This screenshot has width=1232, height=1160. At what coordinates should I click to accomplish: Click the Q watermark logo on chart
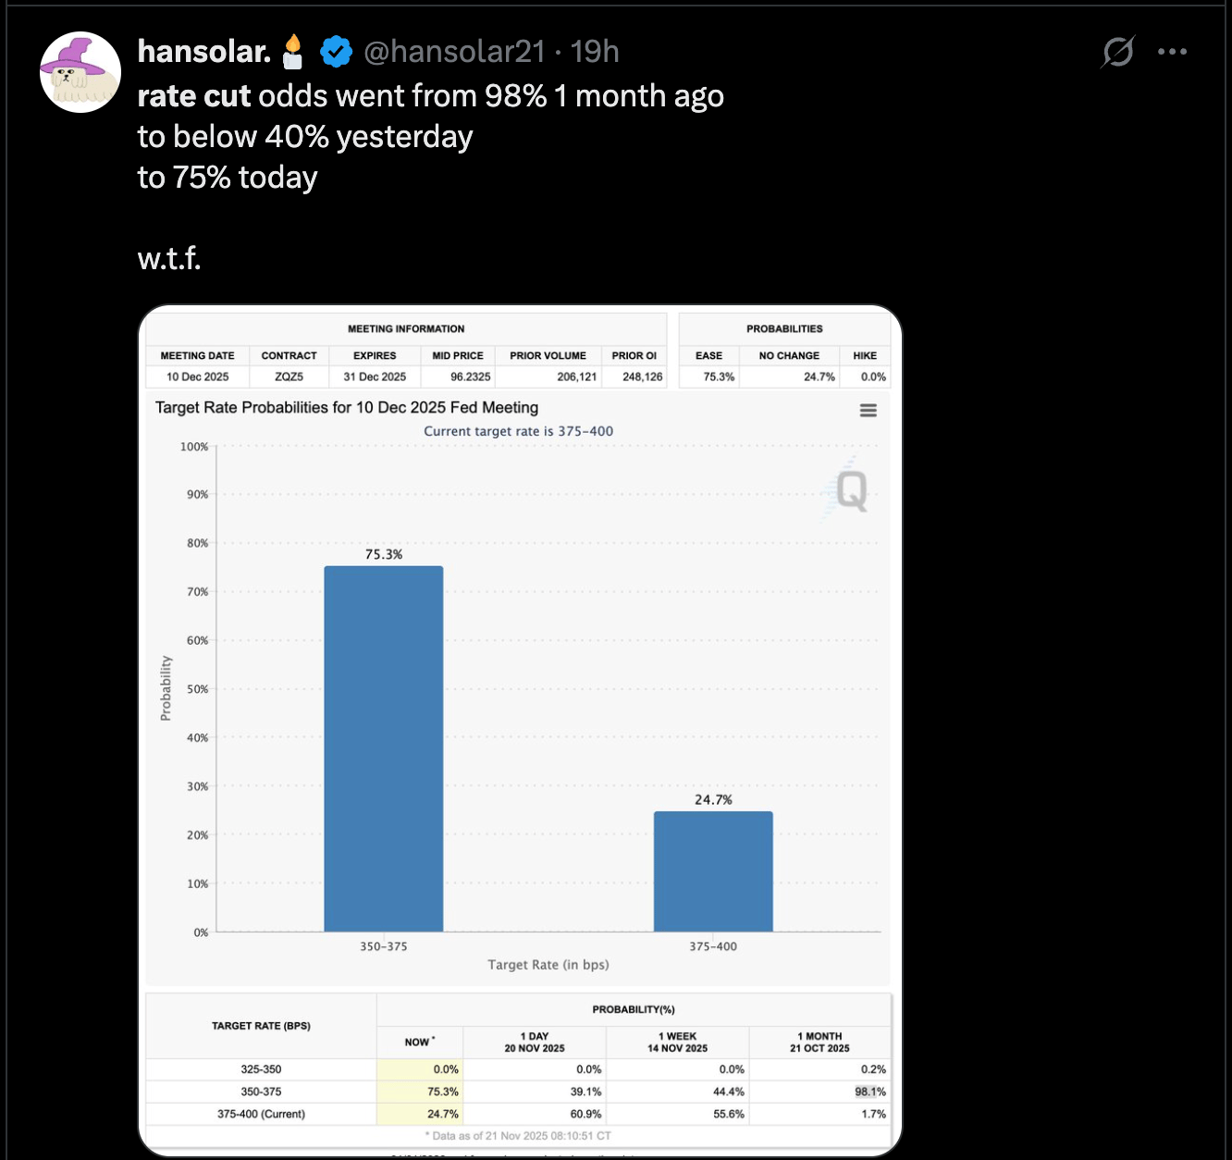[851, 490]
